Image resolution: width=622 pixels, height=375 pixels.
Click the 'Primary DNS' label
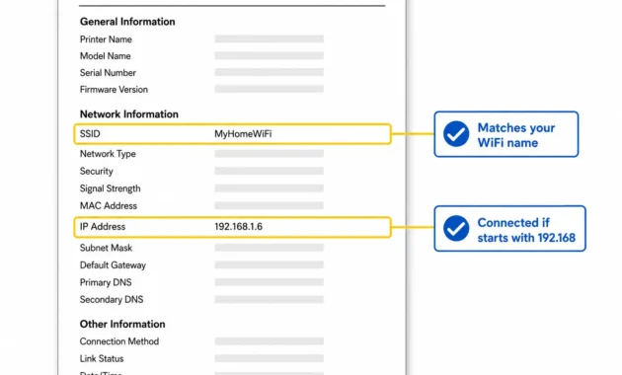[106, 282]
